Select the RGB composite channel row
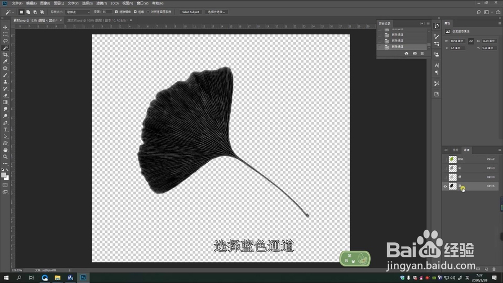Image resolution: width=503 pixels, height=283 pixels. pyautogui.click(x=470, y=159)
